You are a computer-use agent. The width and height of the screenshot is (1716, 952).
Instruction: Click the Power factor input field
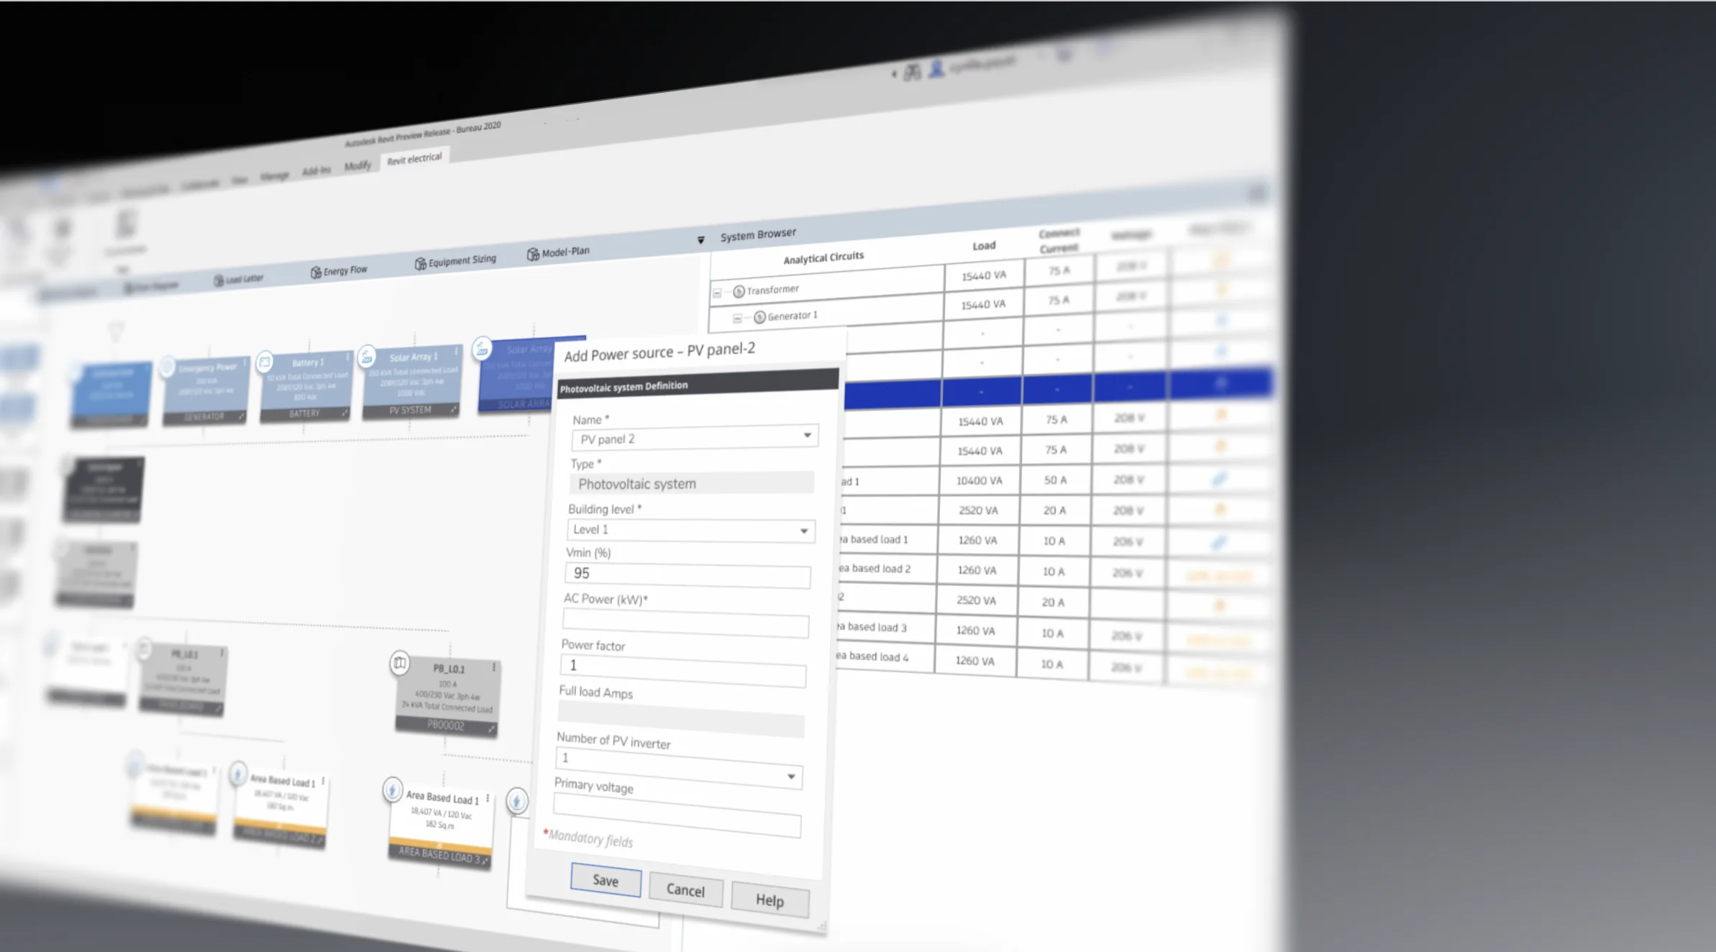coord(683,669)
